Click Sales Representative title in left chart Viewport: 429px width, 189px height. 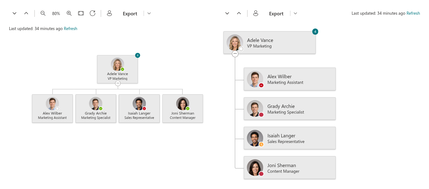click(139, 118)
